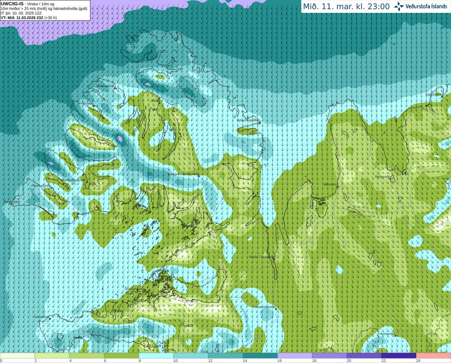Click the Steingrímsfjarðarheiði station label
Viewport: 451px width, 363px height.
[183, 174]
